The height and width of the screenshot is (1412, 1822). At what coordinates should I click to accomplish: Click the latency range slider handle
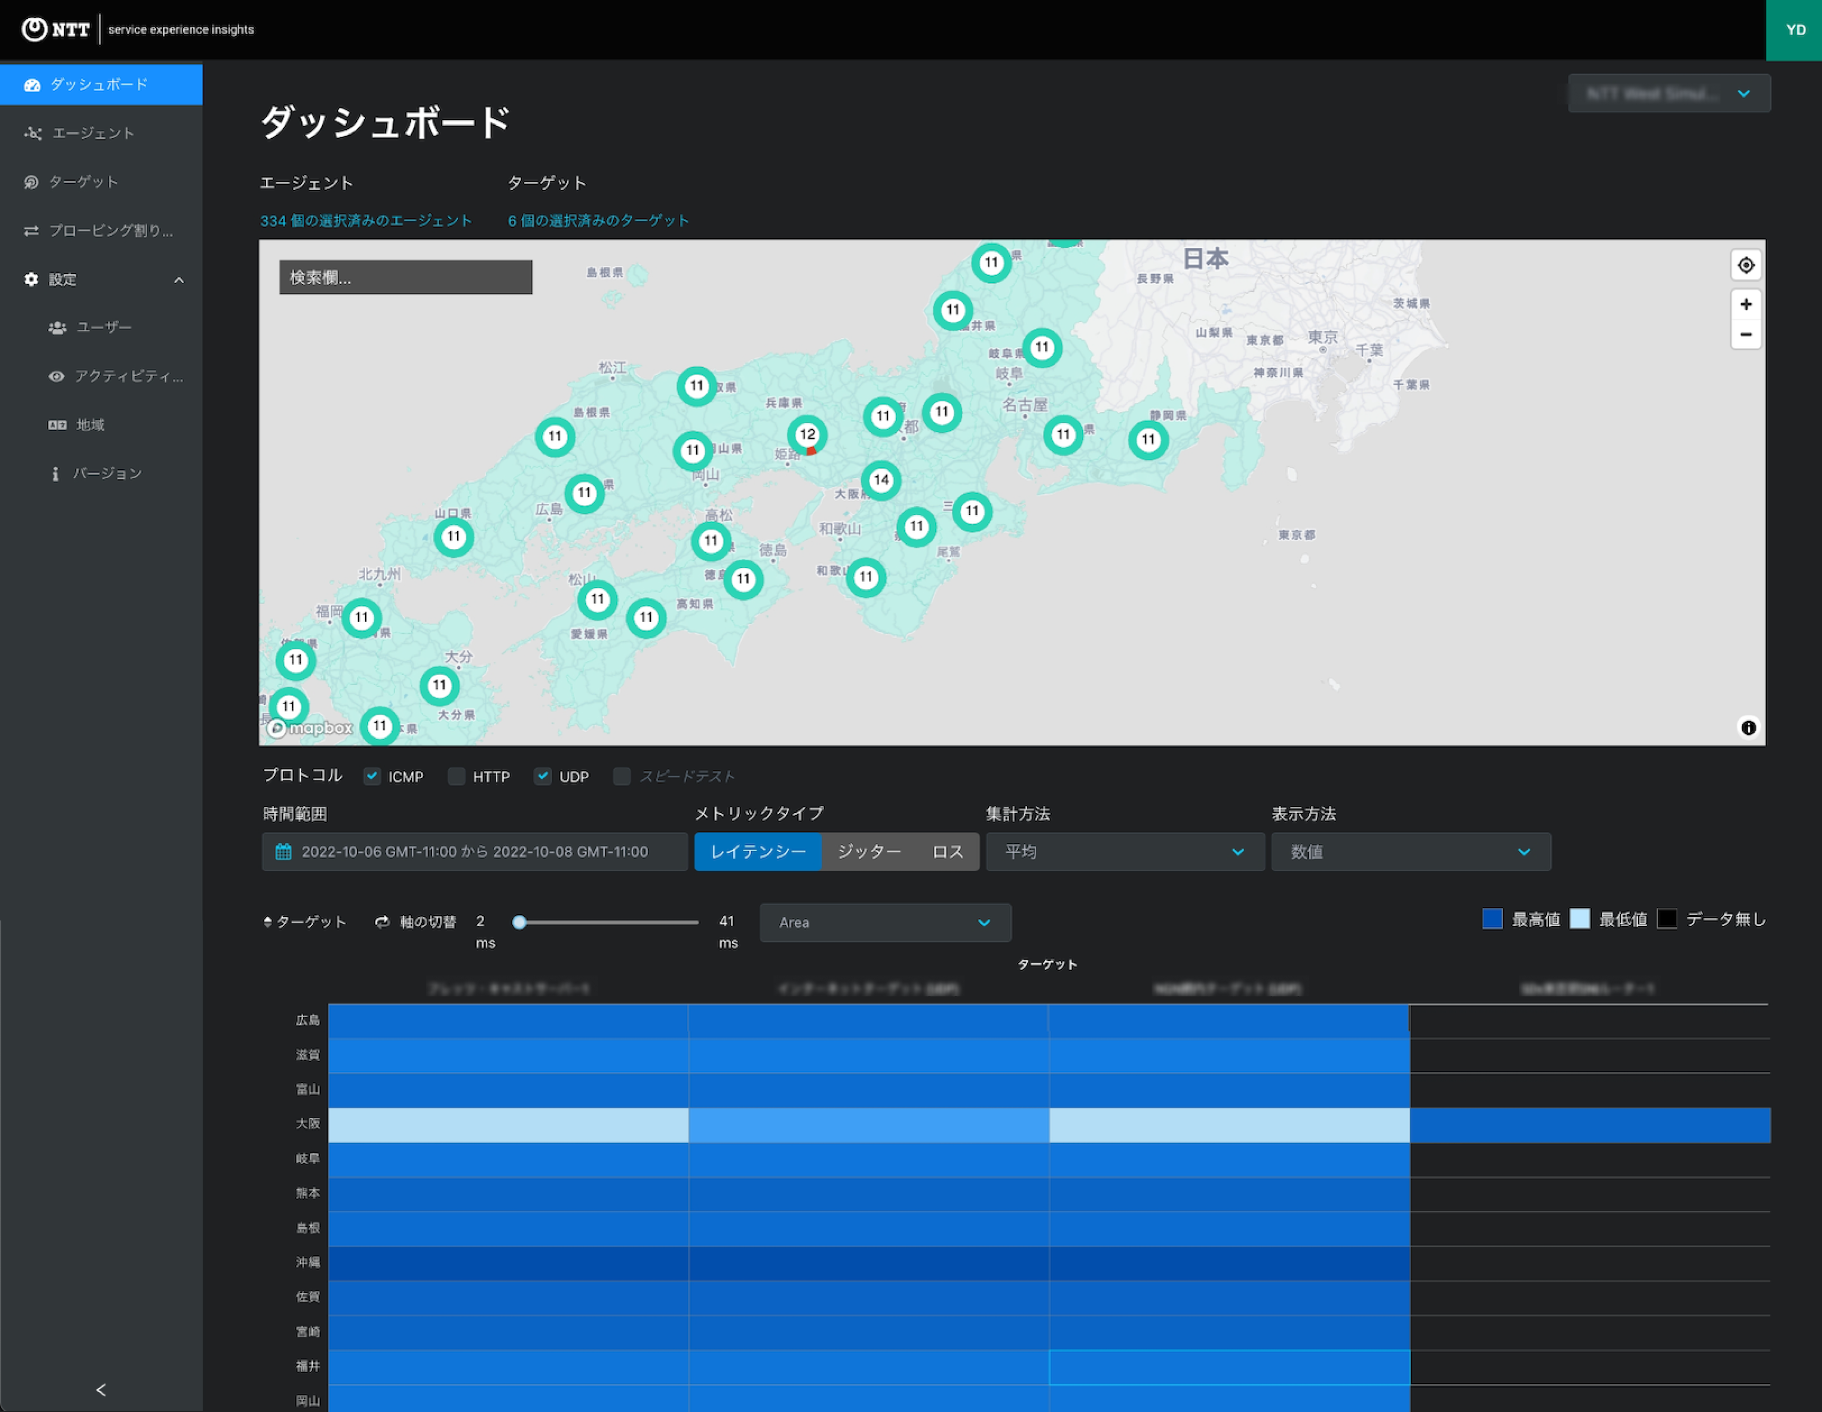coord(520,922)
